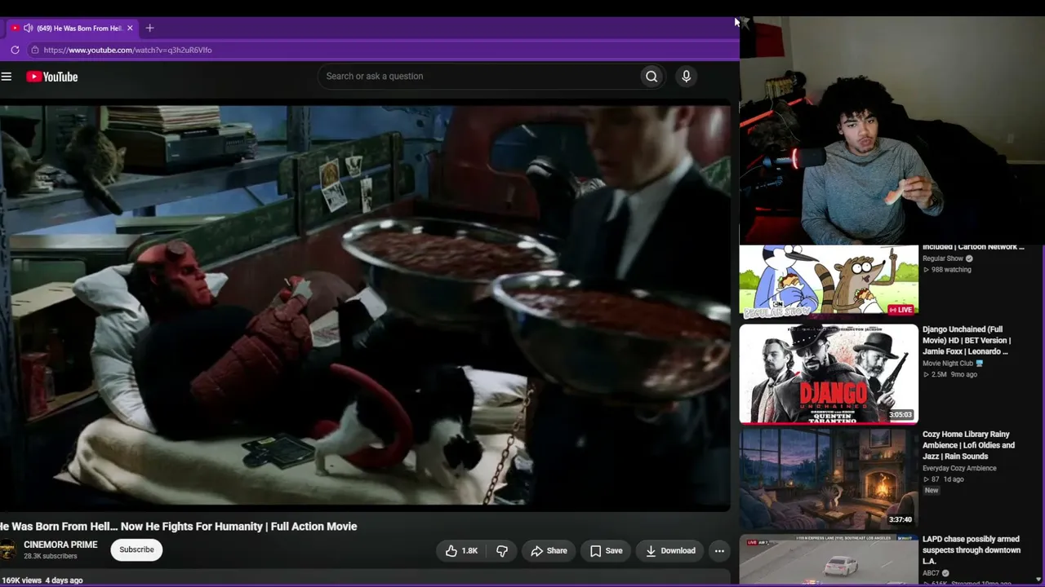The image size is (1045, 587).
Task: Reload the page using the browser refresh icon
Action: pyautogui.click(x=15, y=50)
